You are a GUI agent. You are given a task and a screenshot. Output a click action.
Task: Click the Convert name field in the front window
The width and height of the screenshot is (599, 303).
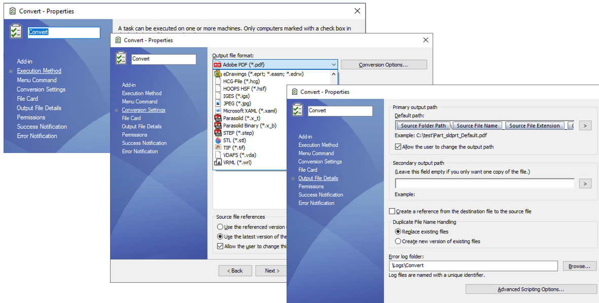[340, 110]
